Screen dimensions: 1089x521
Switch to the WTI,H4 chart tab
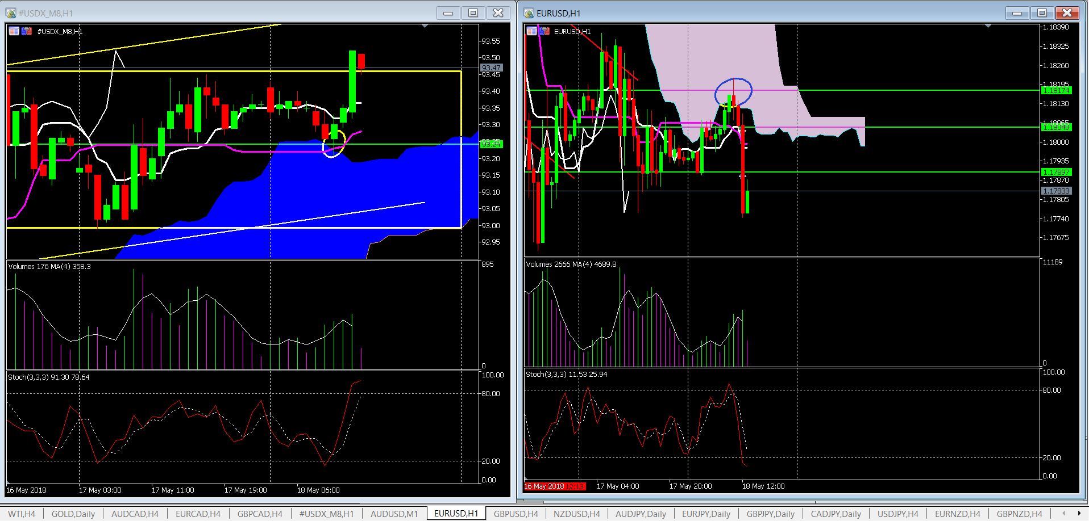[22, 514]
